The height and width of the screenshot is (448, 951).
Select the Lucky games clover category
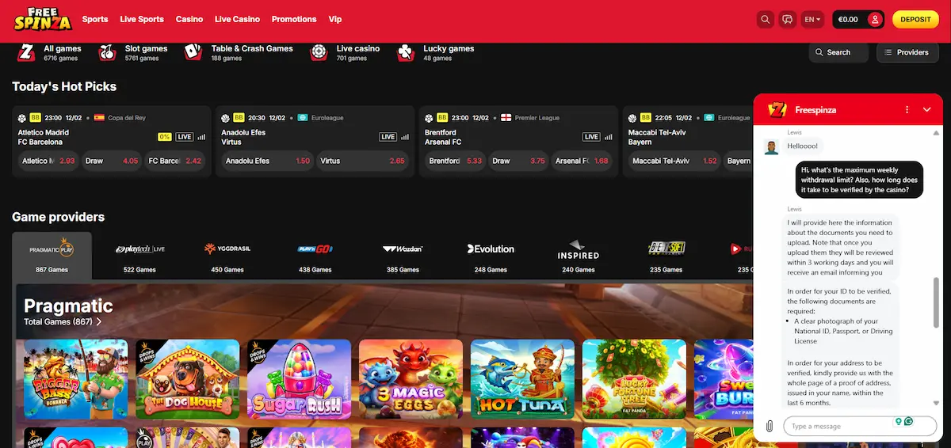[437, 53]
